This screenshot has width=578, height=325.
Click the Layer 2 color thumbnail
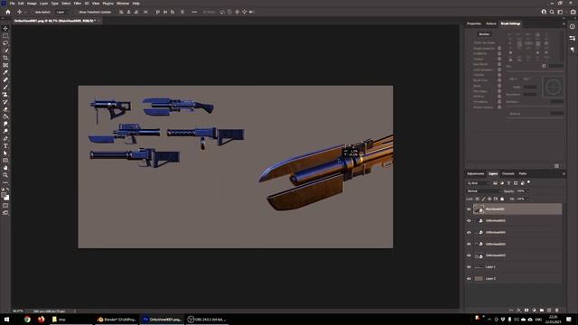pos(479,279)
